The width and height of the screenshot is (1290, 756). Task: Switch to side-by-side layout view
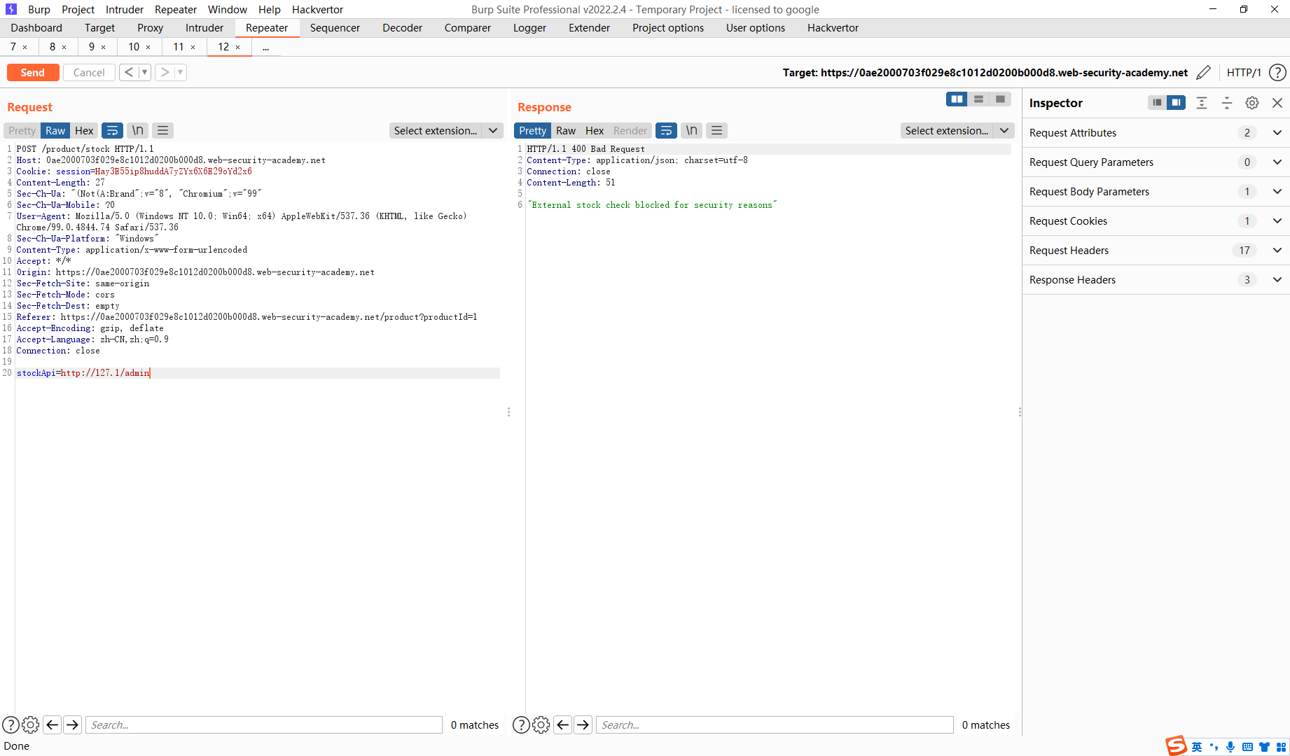957,99
